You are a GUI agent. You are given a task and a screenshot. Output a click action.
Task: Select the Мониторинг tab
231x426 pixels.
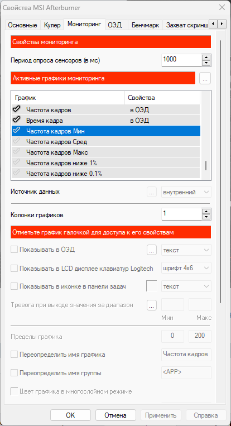(x=84, y=24)
